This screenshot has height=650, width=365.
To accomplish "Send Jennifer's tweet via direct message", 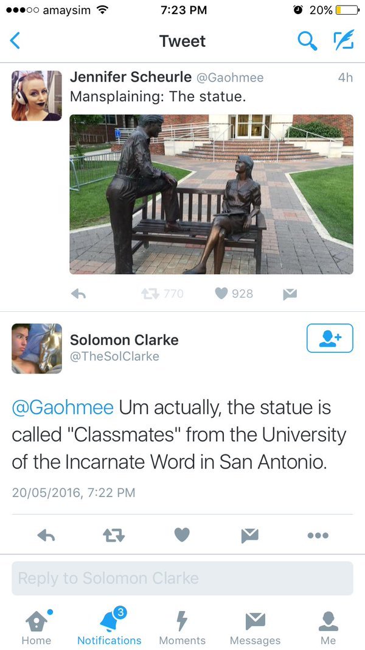I will pyautogui.click(x=290, y=294).
